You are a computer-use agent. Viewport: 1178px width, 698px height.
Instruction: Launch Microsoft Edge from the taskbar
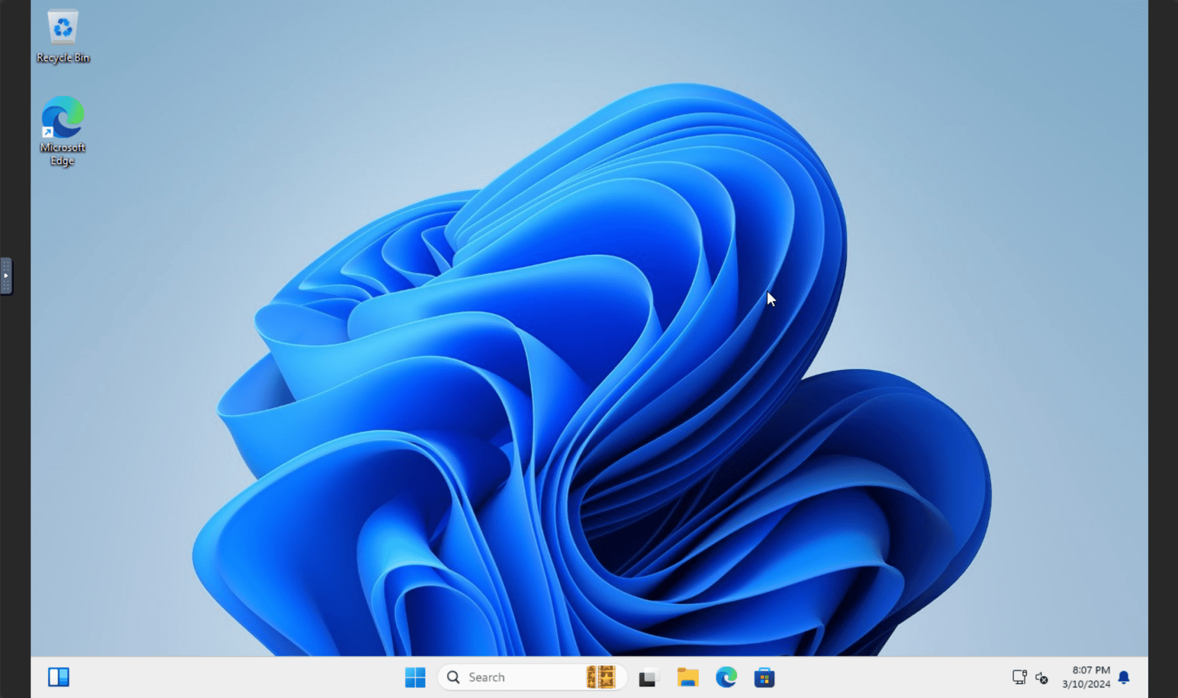point(727,677)
